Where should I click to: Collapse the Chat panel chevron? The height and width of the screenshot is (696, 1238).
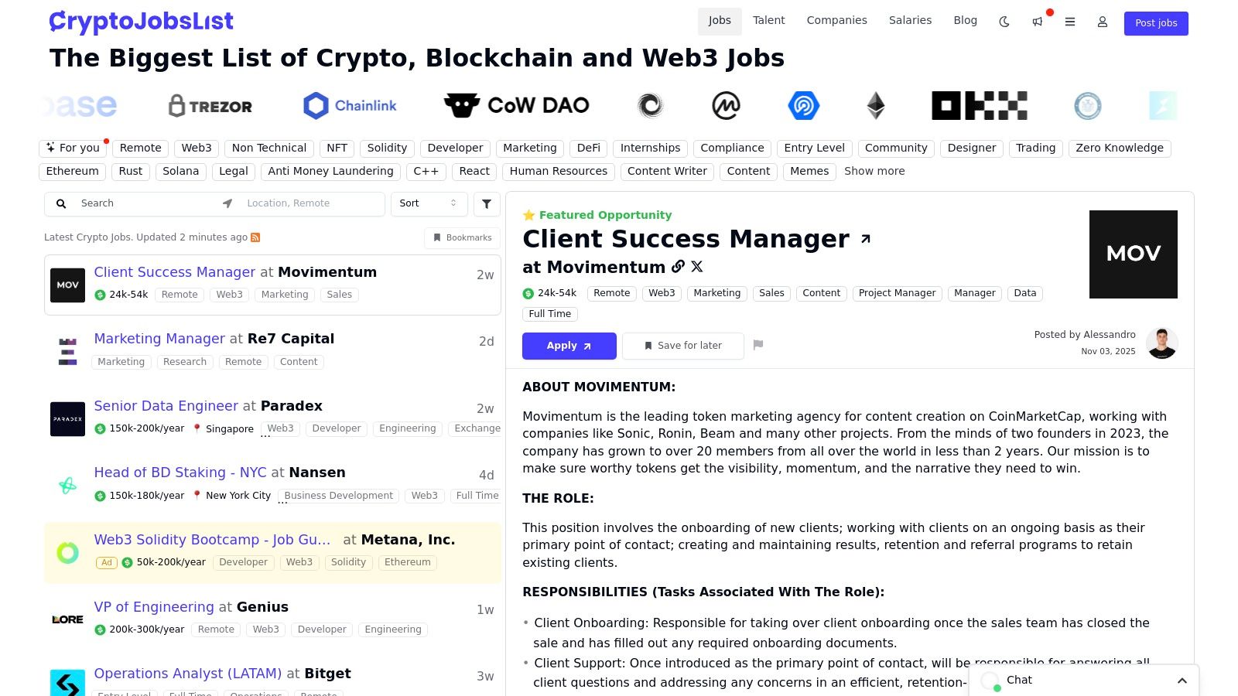click(1182, 681)
